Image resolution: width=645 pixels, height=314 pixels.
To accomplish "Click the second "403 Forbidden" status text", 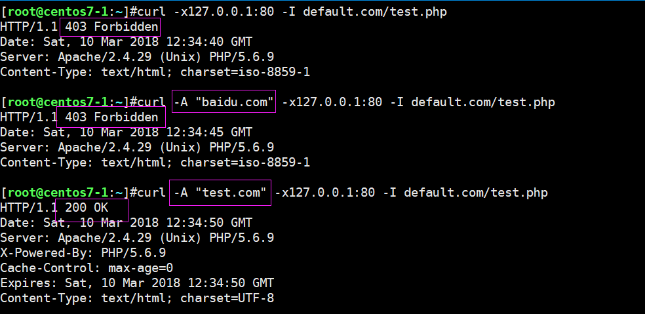I will click(x=111, y=117).
